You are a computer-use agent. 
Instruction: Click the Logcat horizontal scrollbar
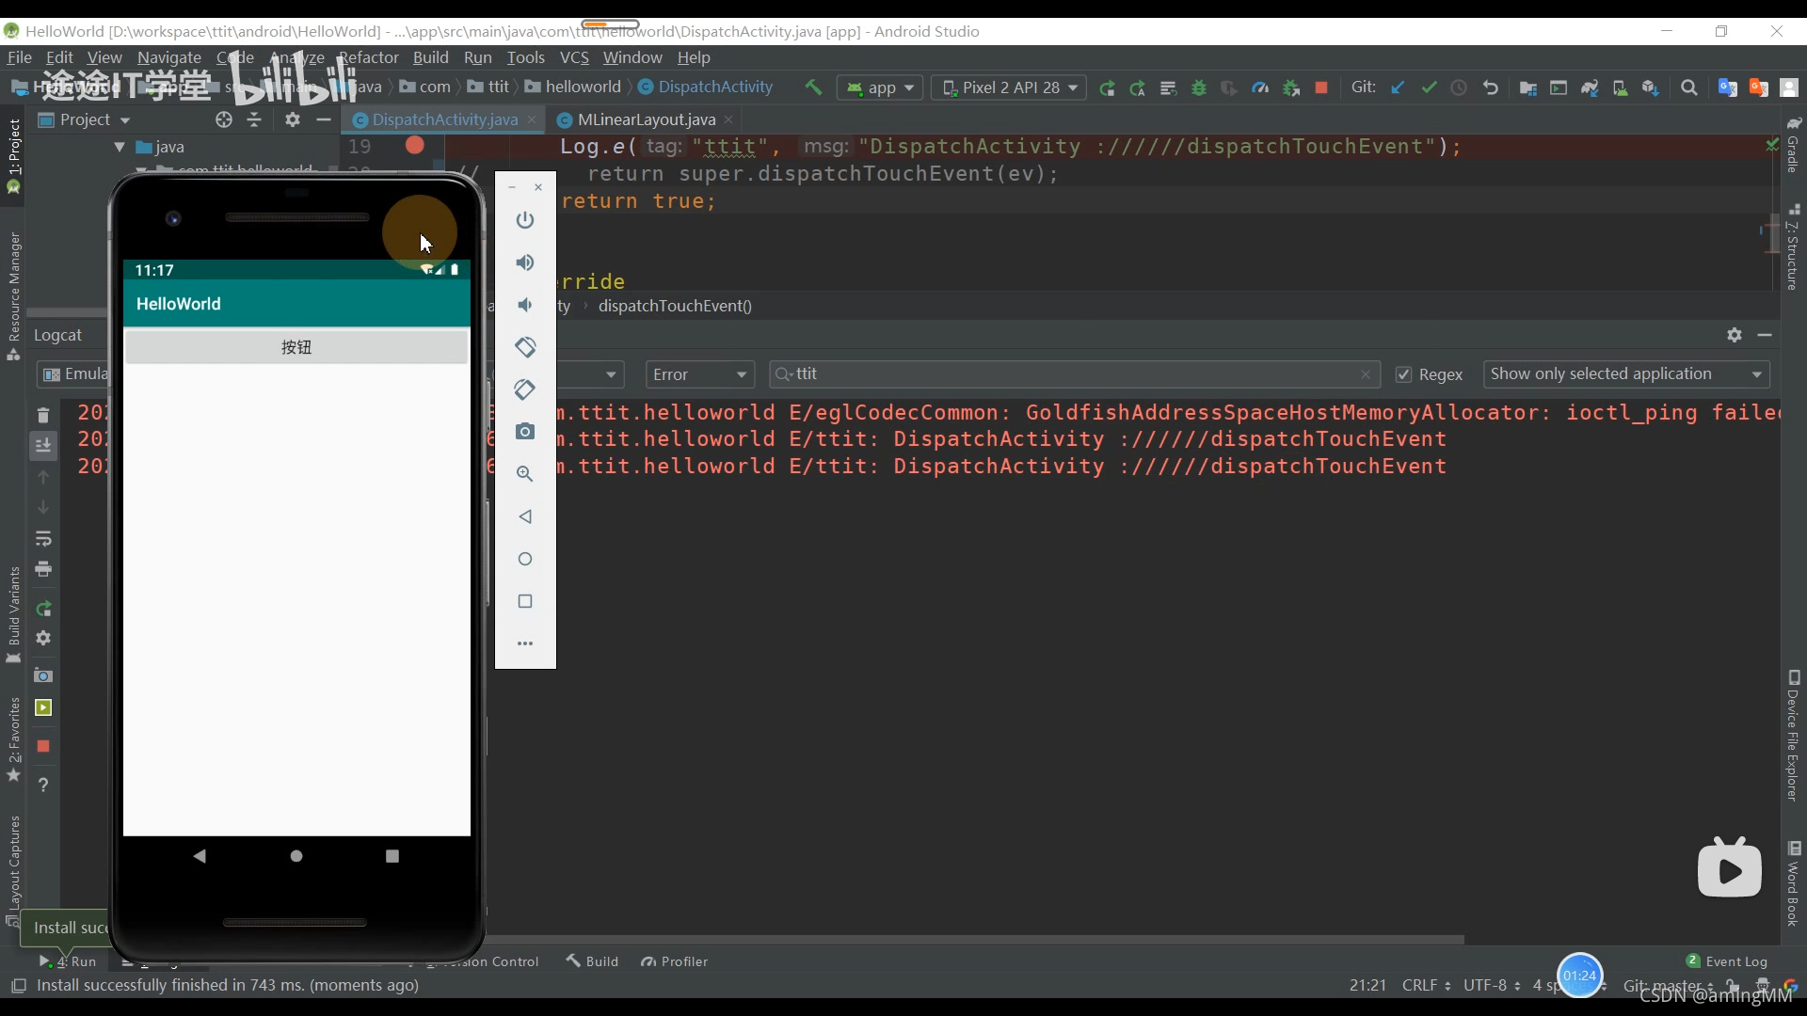click(974, 939)
